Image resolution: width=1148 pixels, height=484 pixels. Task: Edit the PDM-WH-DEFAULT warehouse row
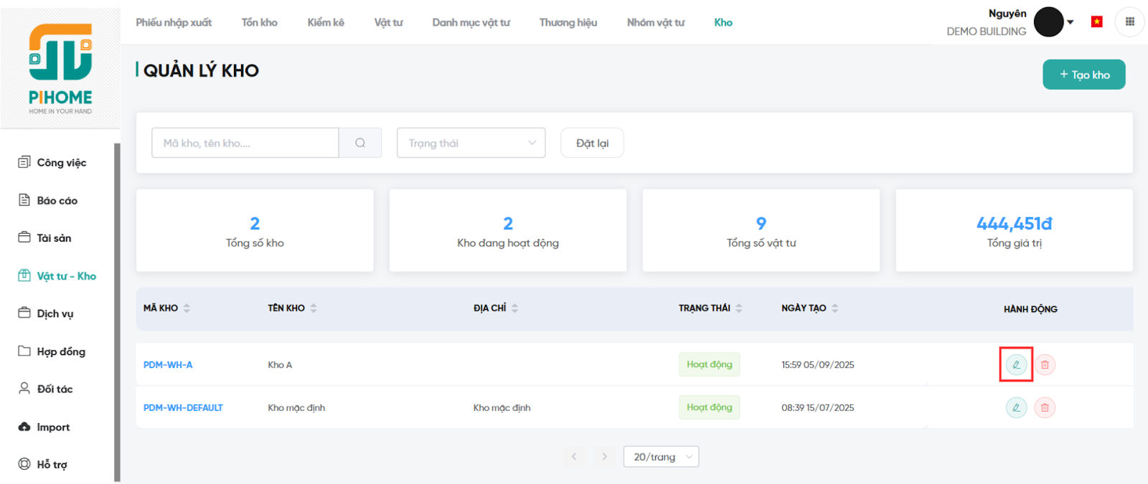tap(1016, 407)
